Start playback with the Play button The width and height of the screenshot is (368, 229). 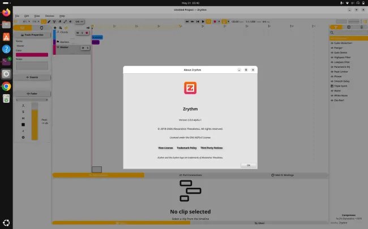pyautogui.click(x=203, y=21)
